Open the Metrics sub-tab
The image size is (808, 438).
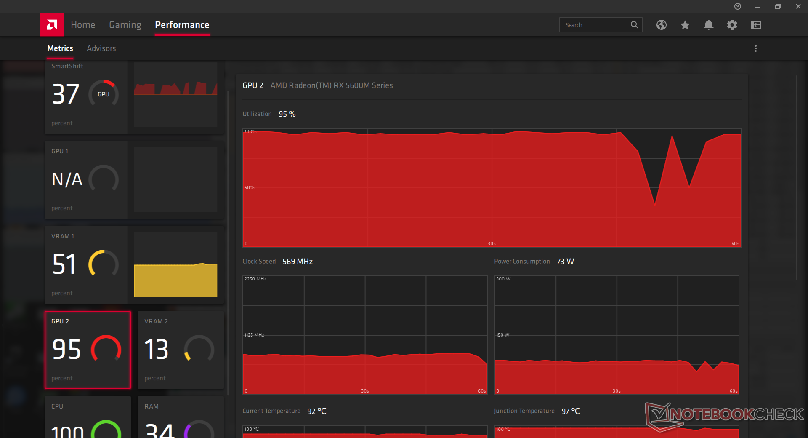pos(60,48)
